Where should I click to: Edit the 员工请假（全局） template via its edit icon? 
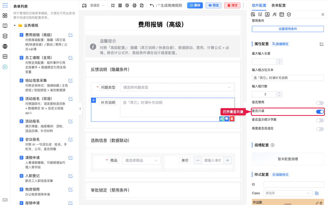click(70, 58)
